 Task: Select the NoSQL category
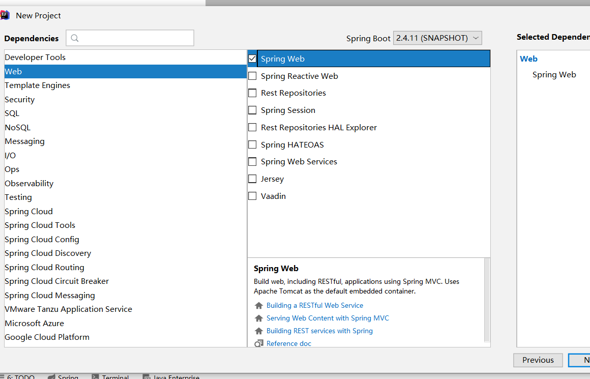[x=125, y=128]
